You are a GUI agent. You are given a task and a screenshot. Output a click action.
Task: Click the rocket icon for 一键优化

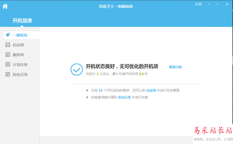tap(8, 35)
